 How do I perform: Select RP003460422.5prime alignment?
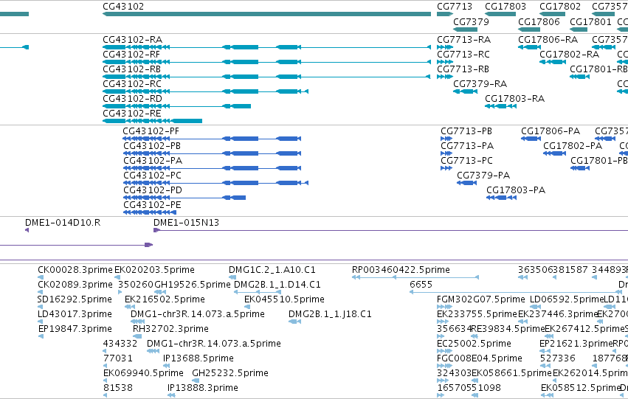401,270
